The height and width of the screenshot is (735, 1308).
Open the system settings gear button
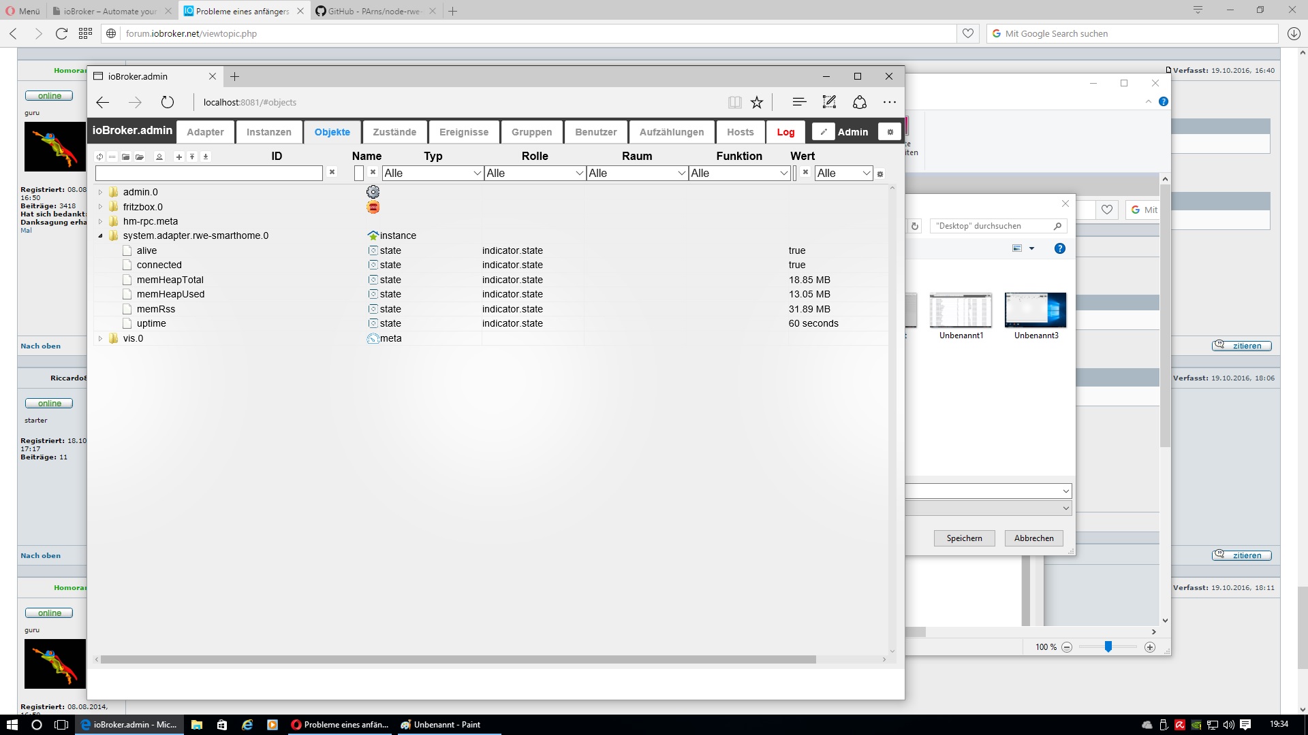coord(890,132)
